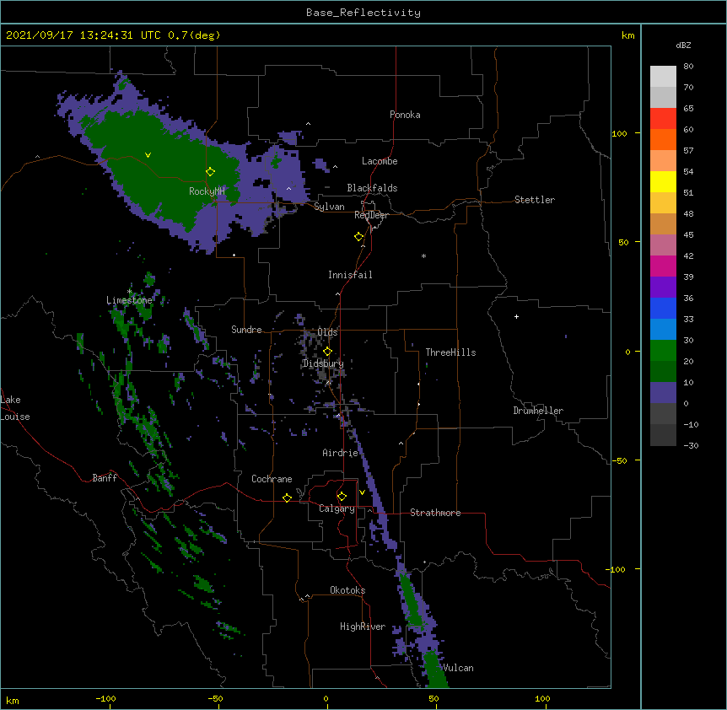Click the white asterisk above the Limestone label
727x710 pixels.
click(129, 292)
